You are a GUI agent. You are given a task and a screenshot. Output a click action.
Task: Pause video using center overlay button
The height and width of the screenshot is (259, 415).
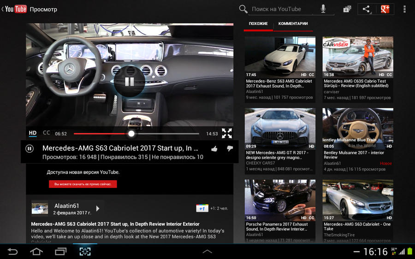(130, 82)
